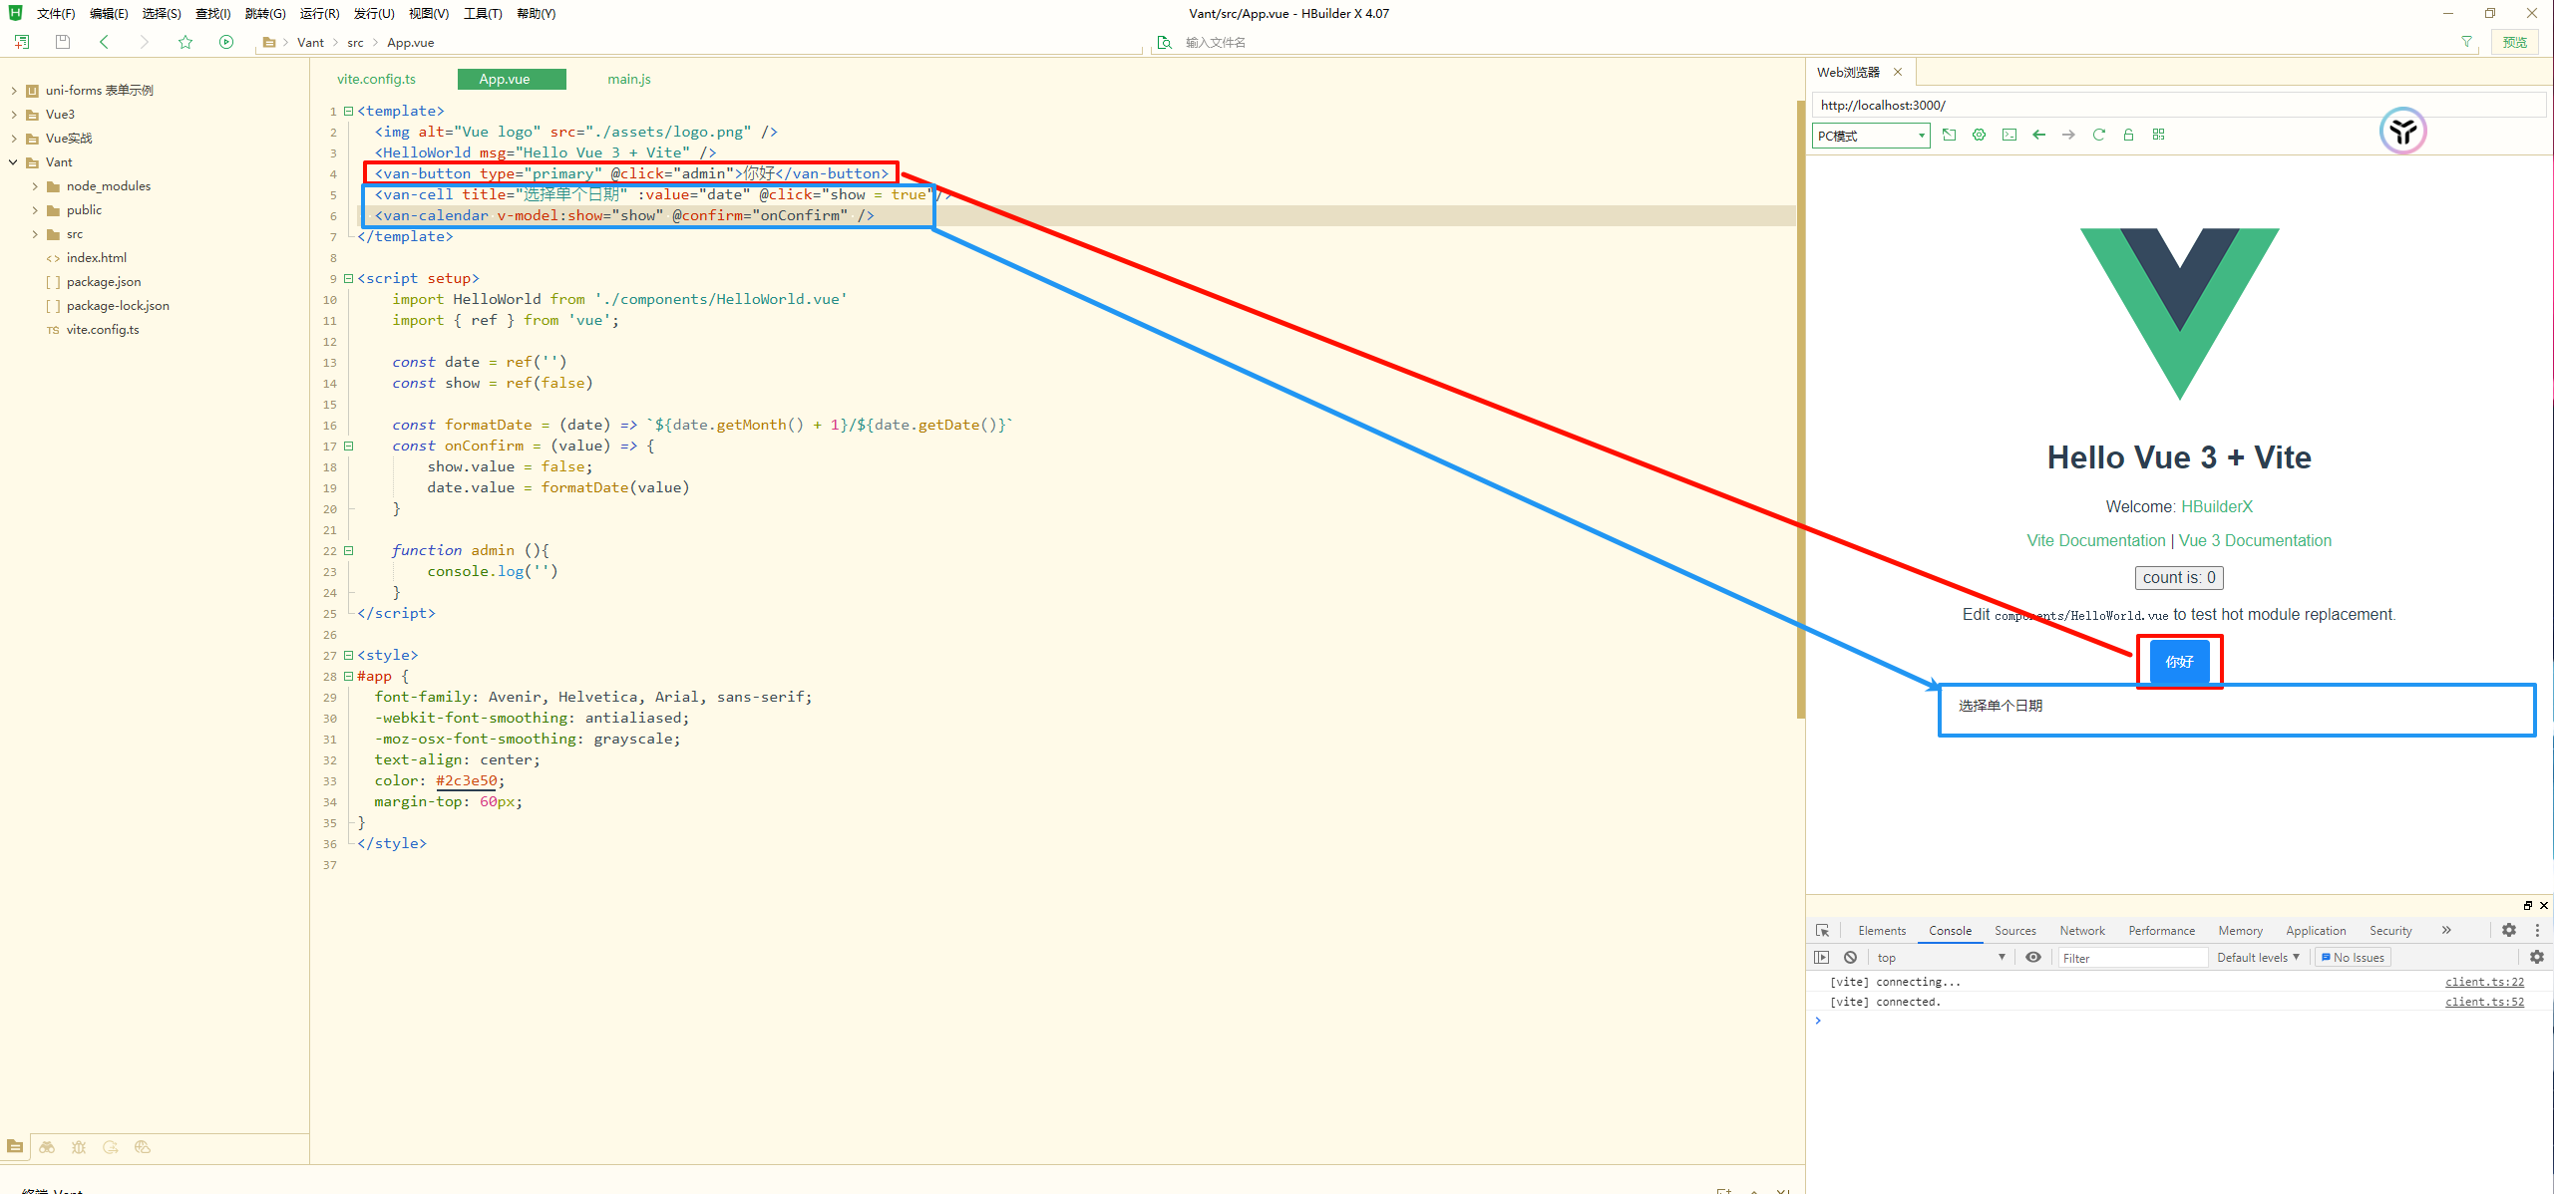Viewport: 2554px width, 1194px height.
Task: Collapse the script setup fold marker
Action: click(x=348, y=278)
